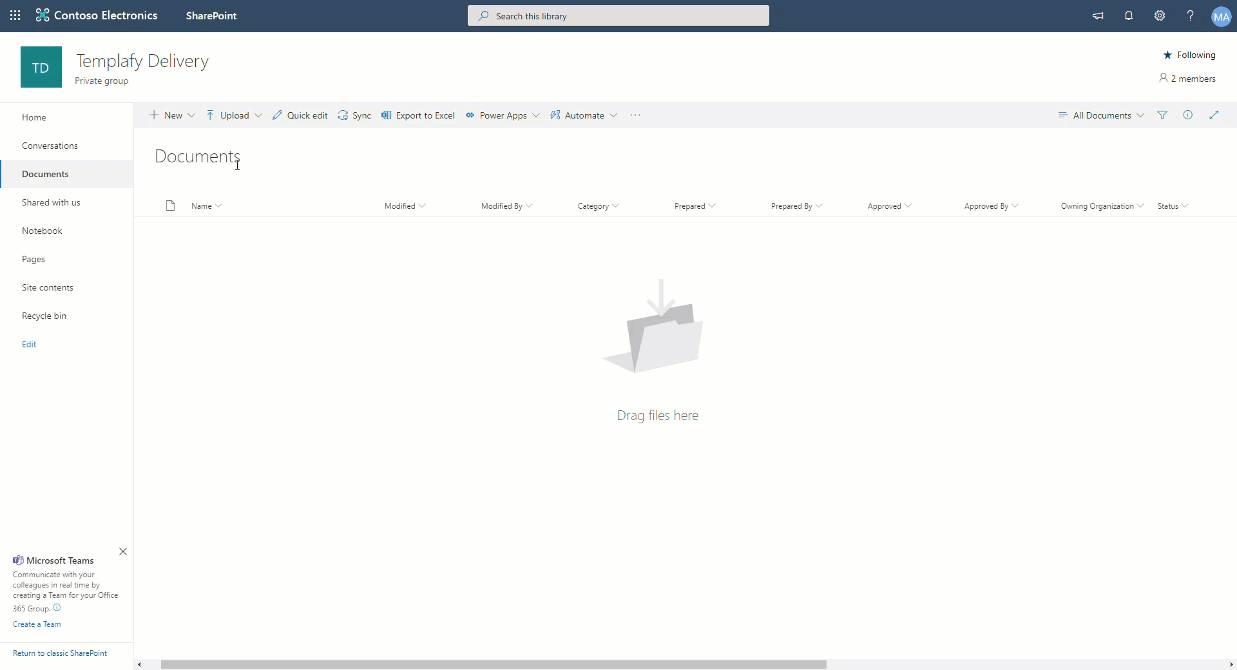The height and width of the screenshot is (670, 1237).
Task: Open Shared with us
Action: (x=67, y=202)
